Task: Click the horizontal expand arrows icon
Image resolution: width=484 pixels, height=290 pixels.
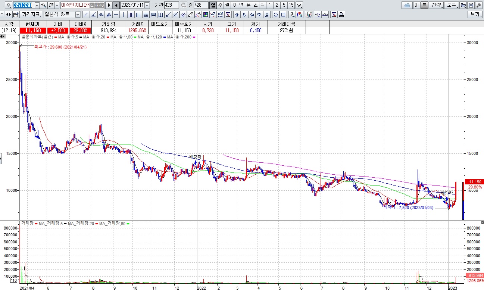Action: tap(8, 15)
